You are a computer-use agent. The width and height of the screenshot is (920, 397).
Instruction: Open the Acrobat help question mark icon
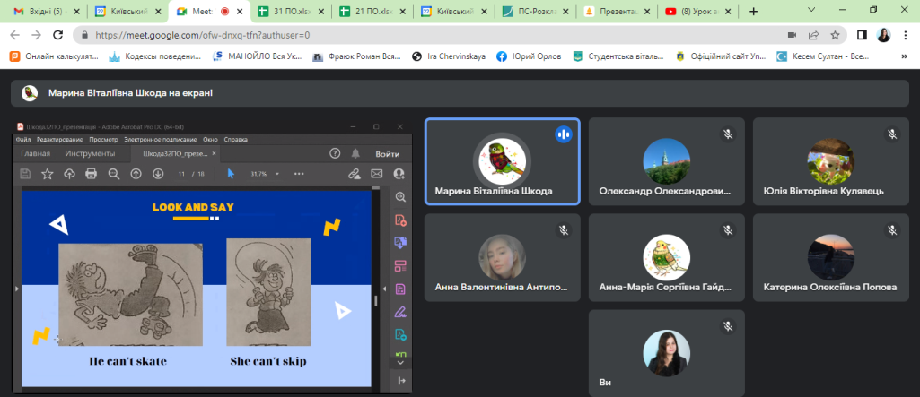click(335, 153)
